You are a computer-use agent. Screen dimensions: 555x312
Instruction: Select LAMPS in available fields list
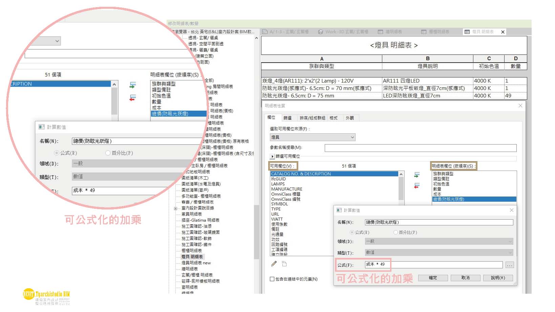click(278, 184)
